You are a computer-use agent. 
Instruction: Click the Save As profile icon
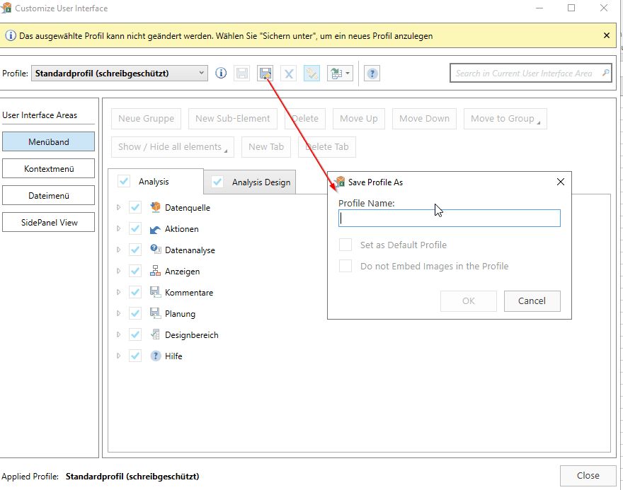(x=265, y=74)
